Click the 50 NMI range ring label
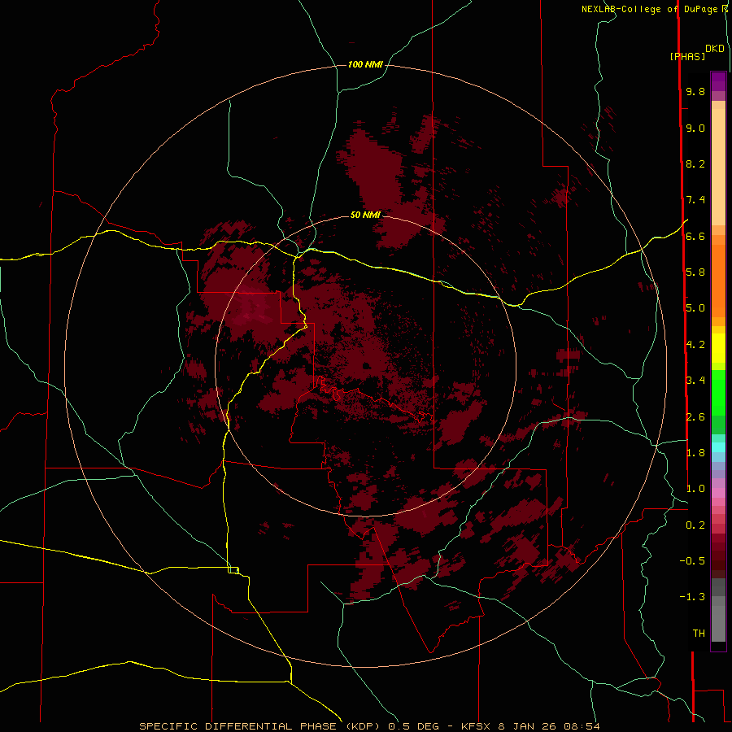732x732 pixels. pyautogui.click(x=365, y=215)
